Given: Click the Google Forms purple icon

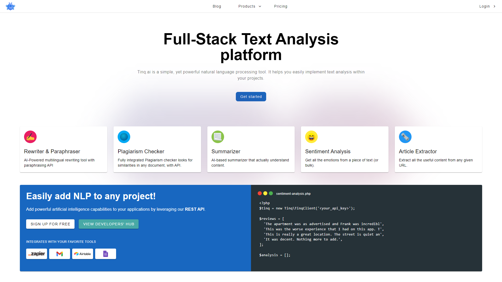Looking at the screenshot, I should (x=106, y=254).
